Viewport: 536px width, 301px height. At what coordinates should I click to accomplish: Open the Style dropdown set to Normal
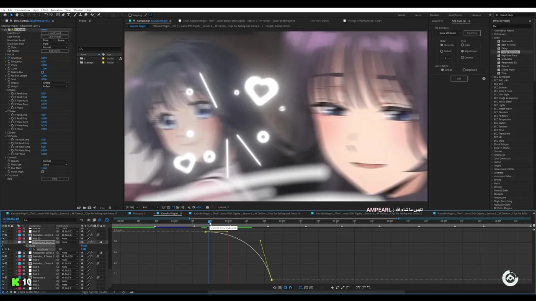click(54, 47)
